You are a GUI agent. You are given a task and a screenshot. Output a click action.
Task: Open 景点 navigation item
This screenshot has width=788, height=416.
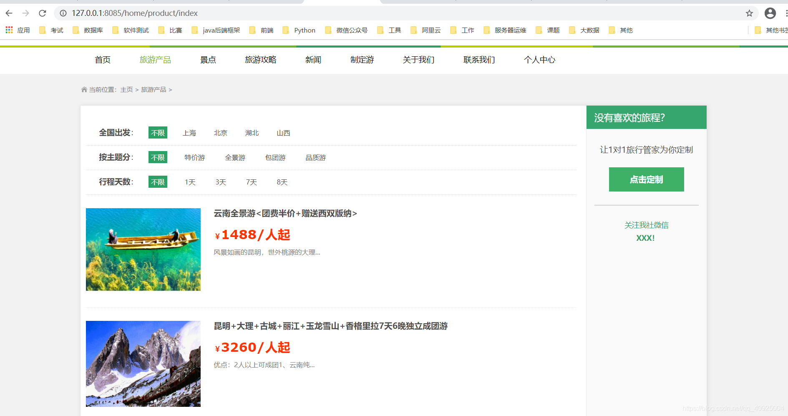tap(208, 60)
